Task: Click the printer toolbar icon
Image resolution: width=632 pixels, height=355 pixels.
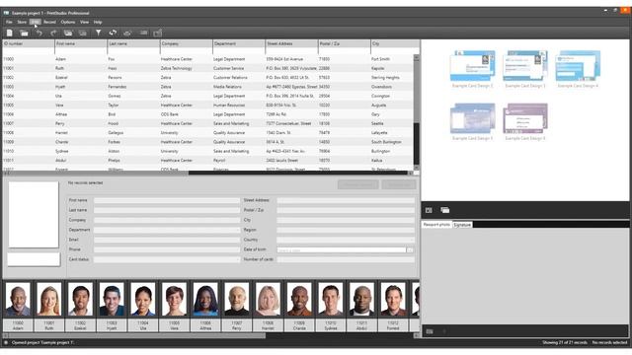Action: point(127,33)
